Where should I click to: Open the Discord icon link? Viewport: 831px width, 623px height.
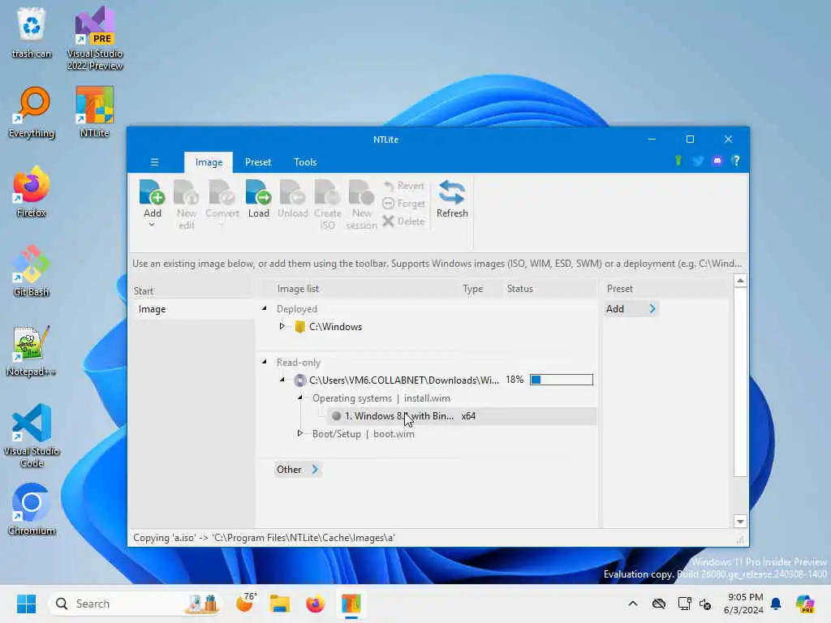717,161
